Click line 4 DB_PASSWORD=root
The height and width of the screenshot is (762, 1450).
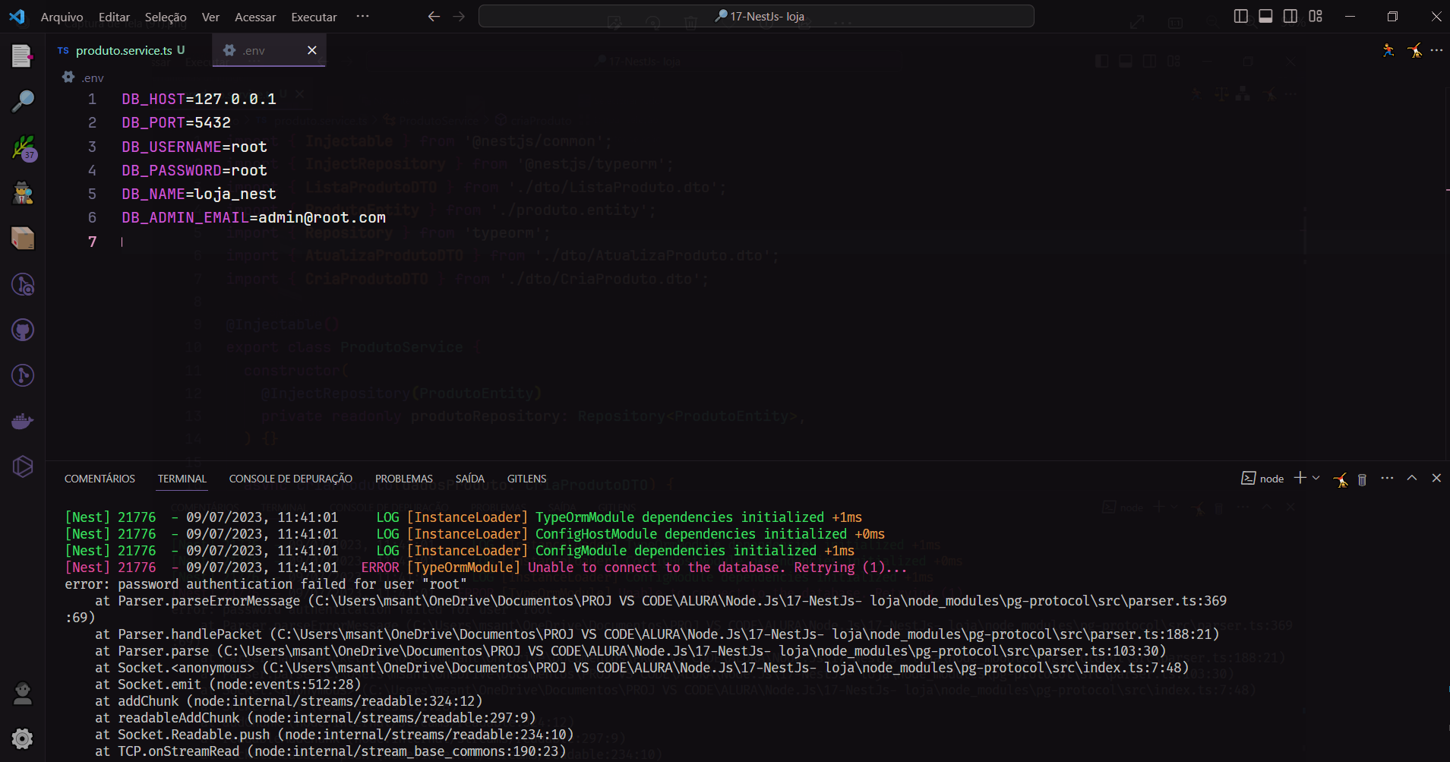click(194, 170)
